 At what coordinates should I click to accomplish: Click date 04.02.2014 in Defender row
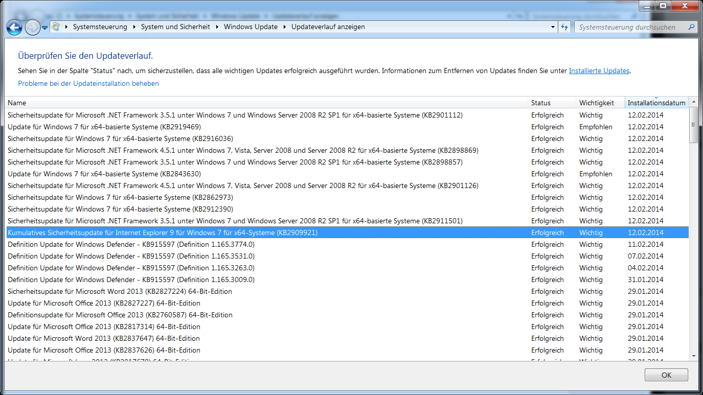click(646, 268)
